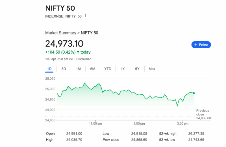
Task: Click the NIFTY 50 page heading
Action: (x=60, y=8)
